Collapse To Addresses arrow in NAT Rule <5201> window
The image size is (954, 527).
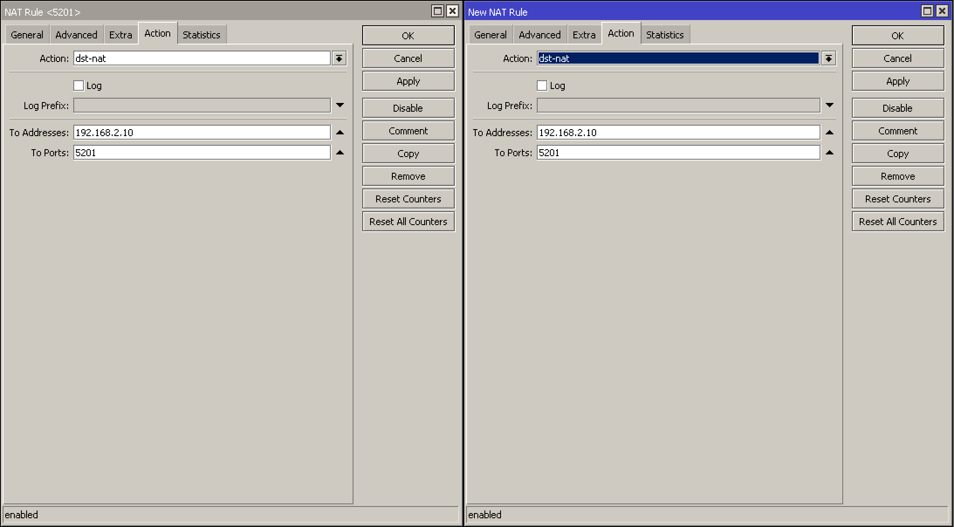click(x=340, y=132)
